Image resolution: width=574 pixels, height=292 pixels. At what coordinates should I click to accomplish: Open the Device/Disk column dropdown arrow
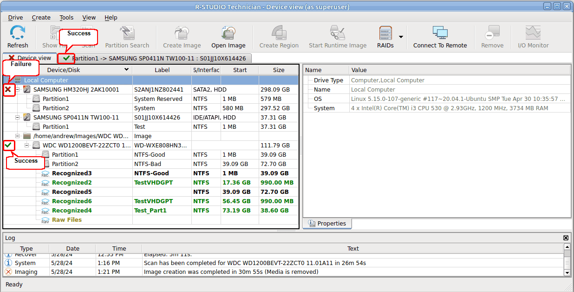click(x=126, y=70)
